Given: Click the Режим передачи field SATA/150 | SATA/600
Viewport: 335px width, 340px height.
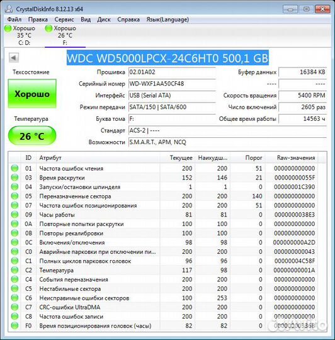Looking at the screenshot, I should [172, 107].
